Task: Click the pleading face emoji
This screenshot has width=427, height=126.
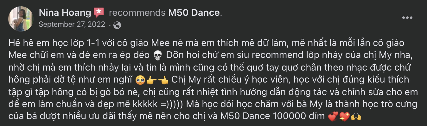Action: coord(139,79)
